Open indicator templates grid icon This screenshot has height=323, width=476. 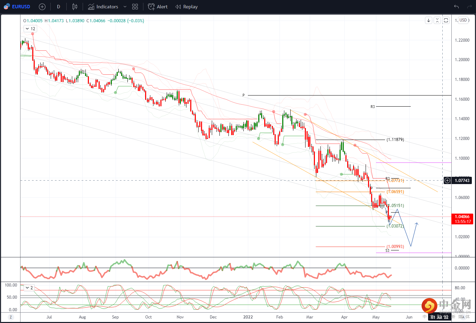coord(135,7)
